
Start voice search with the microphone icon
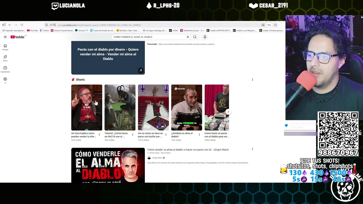[x=205, y=37]
